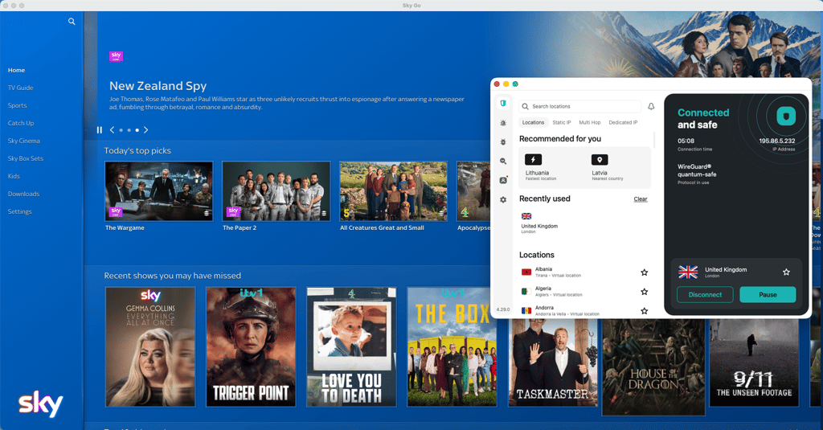Viewport: 823px width, 430px height.
Task: Open Trigger Point poster
Action: 251,346
